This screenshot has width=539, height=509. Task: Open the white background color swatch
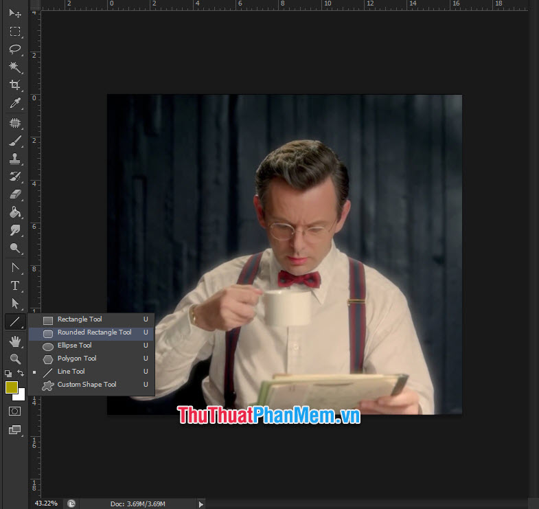(x=21, y=396)
